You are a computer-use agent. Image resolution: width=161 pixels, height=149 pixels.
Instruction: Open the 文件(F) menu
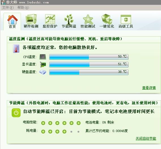pos(8,8)
